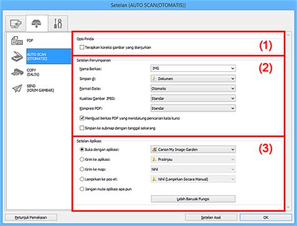Uncheck Membuat berkas PDF pencarian kata kunci
The width and height of the screenshot is (297, 226).
[81, 118]
